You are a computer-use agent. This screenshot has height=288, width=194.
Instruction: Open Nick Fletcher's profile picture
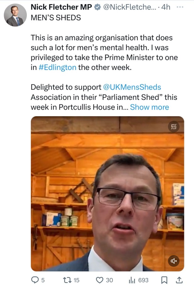[x=15, y=15]
